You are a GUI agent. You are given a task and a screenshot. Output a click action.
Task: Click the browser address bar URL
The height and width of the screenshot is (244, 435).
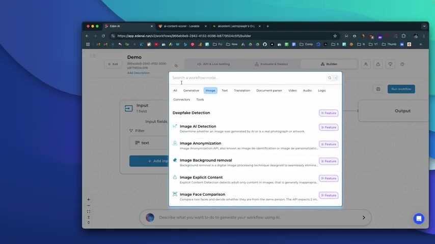[184, 36]
